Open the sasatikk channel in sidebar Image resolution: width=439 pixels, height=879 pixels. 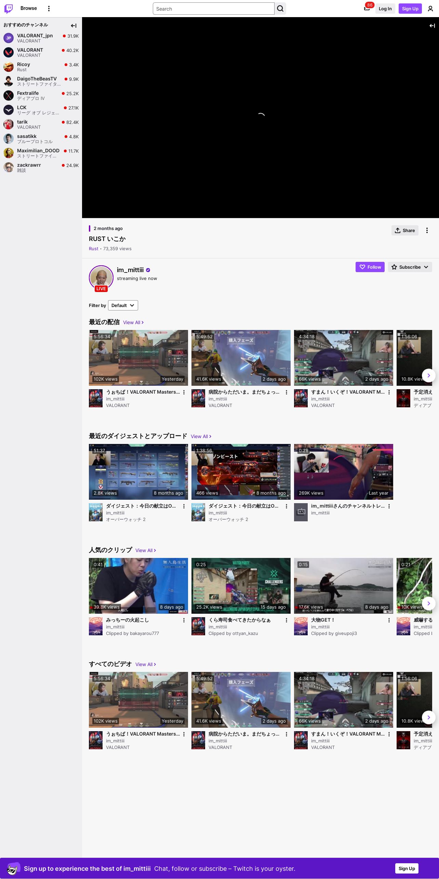point(41,139)
